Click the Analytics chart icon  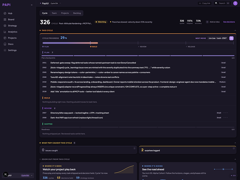pos(5,32)
